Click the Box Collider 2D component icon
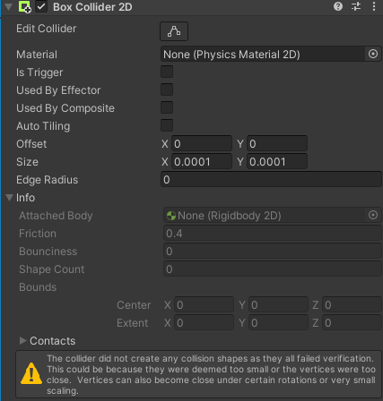This screenshot has height=401, width=383. (24, 7)
